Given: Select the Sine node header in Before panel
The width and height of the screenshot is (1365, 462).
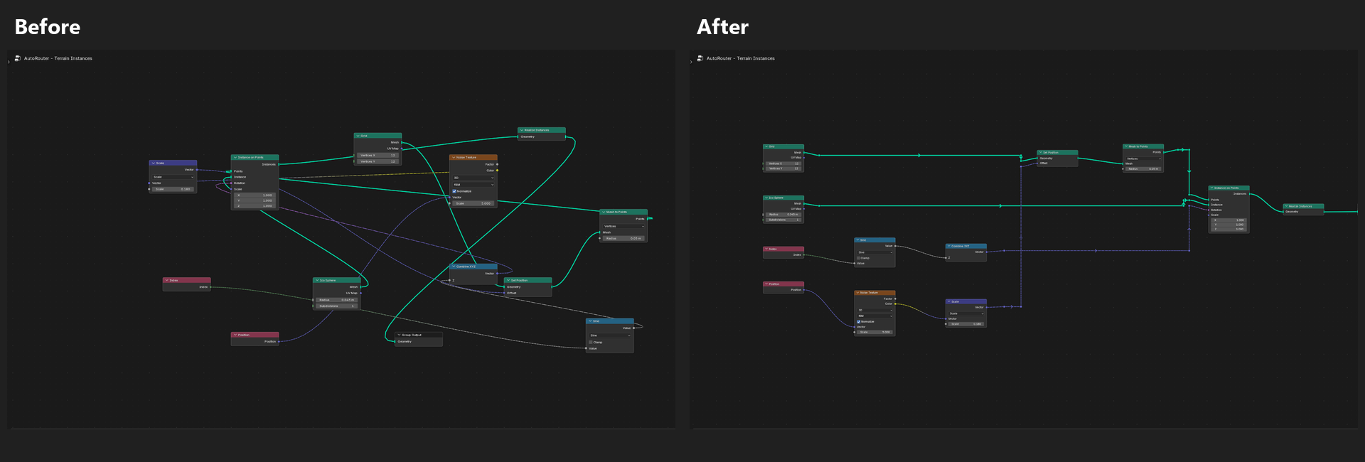Looking at the screenshot, I should 610,321.
